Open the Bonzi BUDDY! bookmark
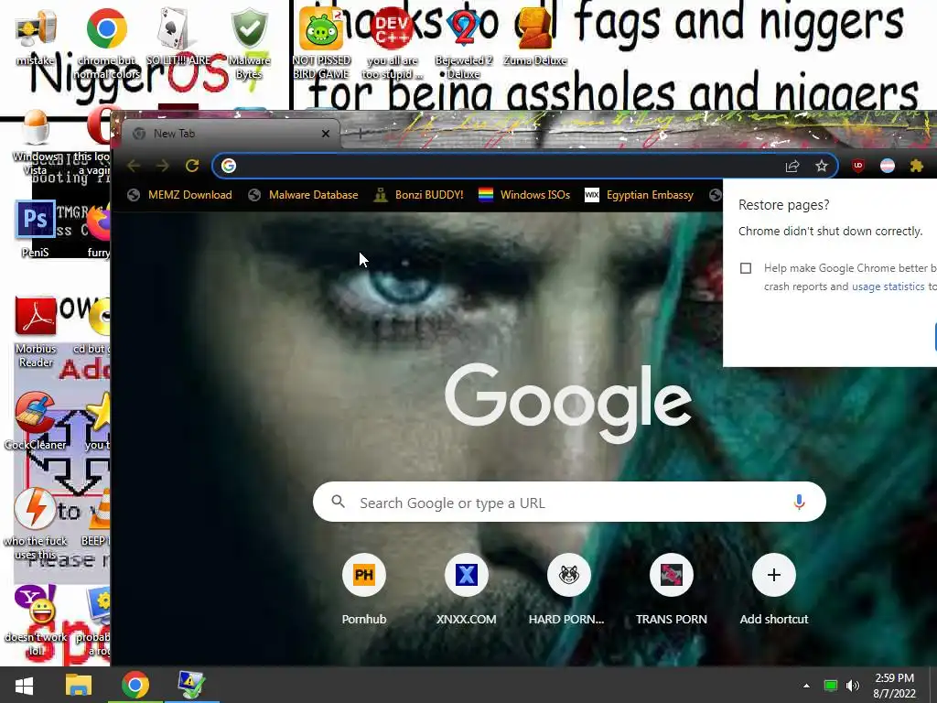The image size is (937, 703). point(419,195)
